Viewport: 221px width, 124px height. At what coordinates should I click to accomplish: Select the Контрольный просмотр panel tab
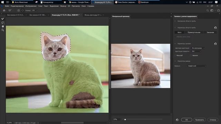(x=121, y=17)
